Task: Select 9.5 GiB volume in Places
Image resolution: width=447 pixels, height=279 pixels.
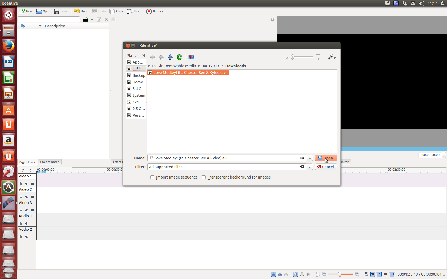Action: 136,109
